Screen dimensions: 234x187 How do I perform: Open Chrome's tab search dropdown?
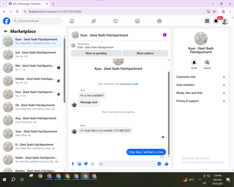[x=4, y=4]
